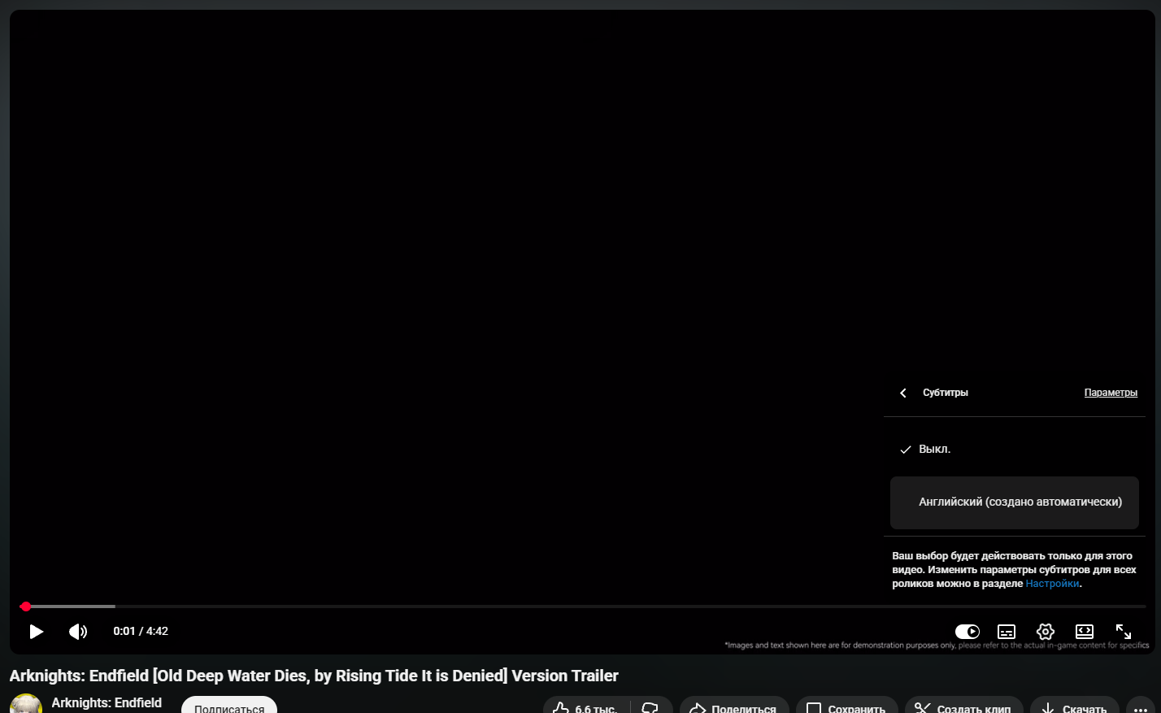1161x713 pixels.
Task: Click the video title text
Action: click(x=314, y=676)
